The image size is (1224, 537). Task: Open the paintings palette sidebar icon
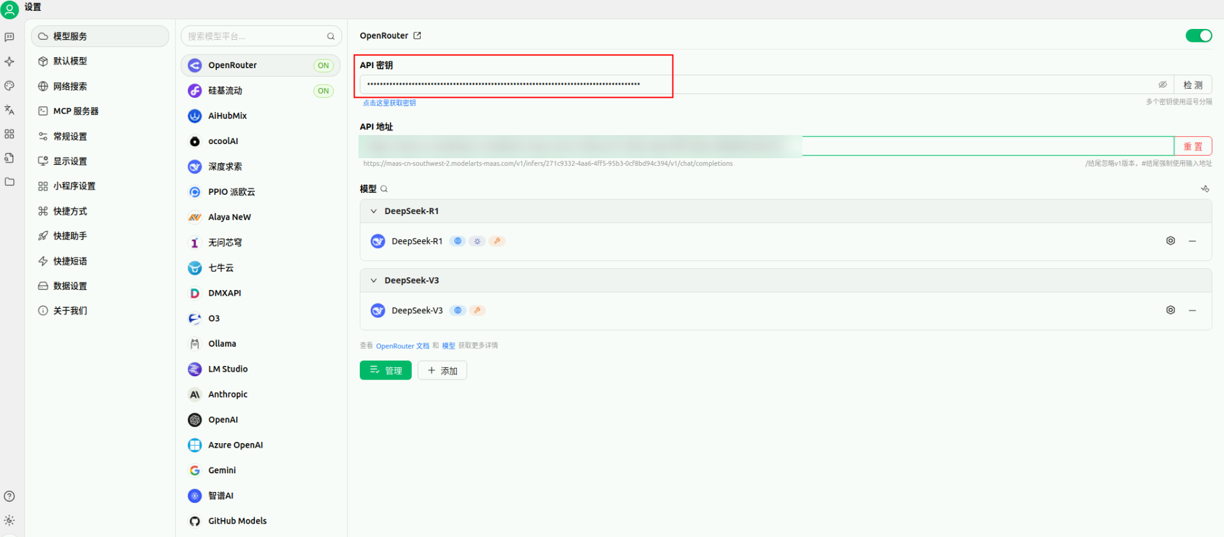pos(9,86)
